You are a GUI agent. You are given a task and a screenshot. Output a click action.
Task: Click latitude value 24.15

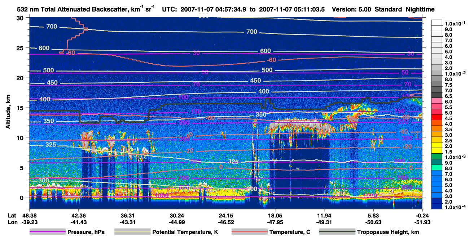click(x=226, y=216)
